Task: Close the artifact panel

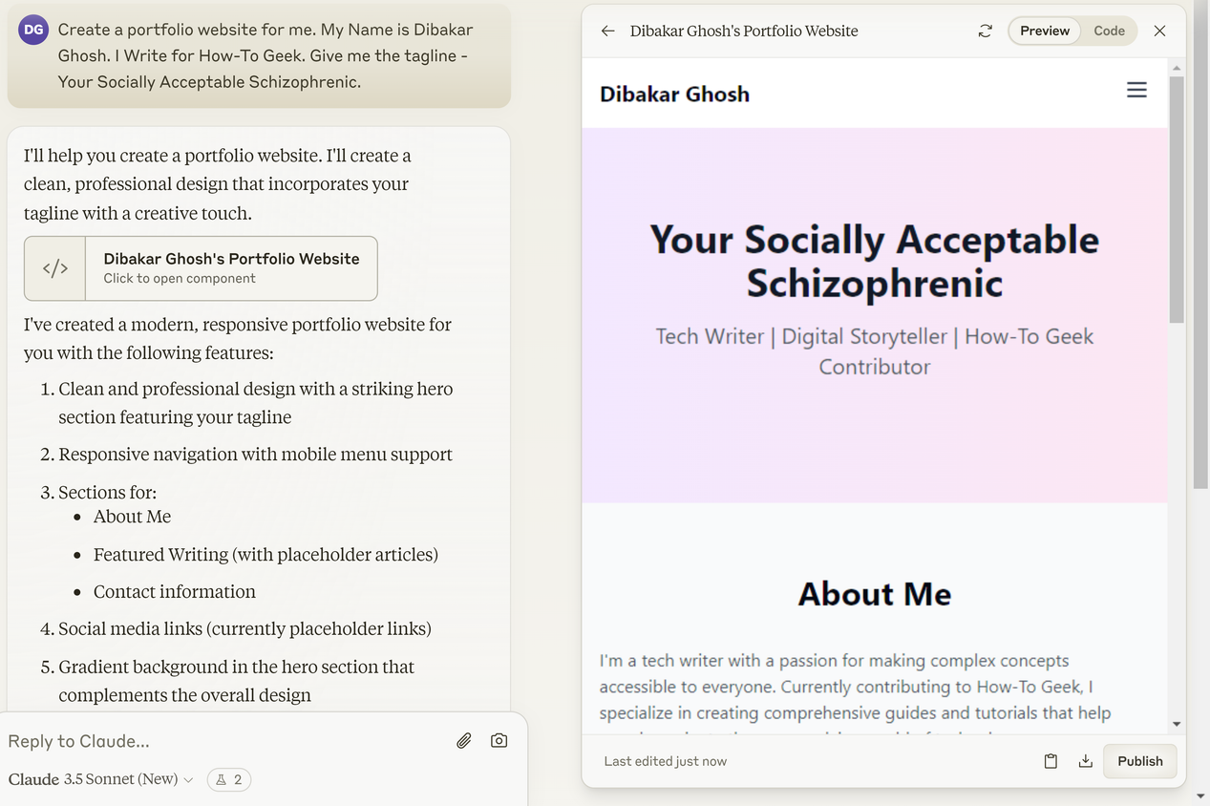Action: click(1159, 31)
